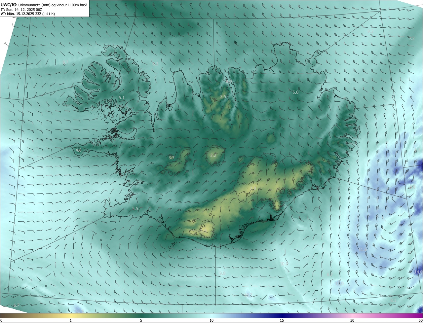Screen dimensions: 423x323
Task: Click the map value 9.2 over the sea
Action: point(370,31)
